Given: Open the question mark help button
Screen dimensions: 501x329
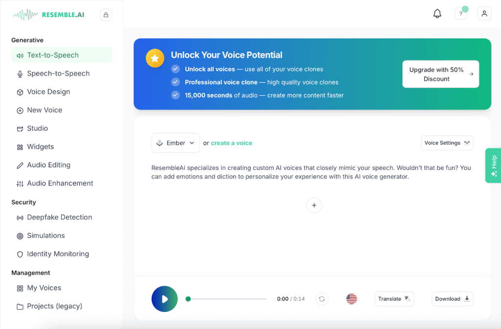Looking at the screenshot, I should [x=461, y=14].
